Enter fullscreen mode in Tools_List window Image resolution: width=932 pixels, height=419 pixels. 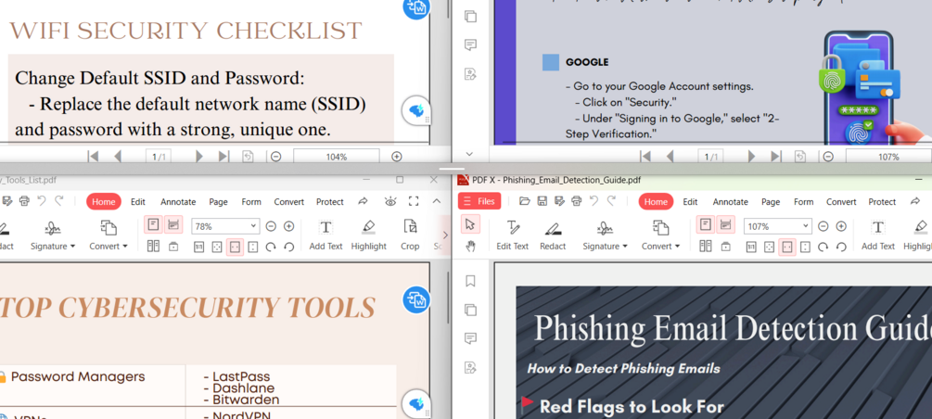414,201
